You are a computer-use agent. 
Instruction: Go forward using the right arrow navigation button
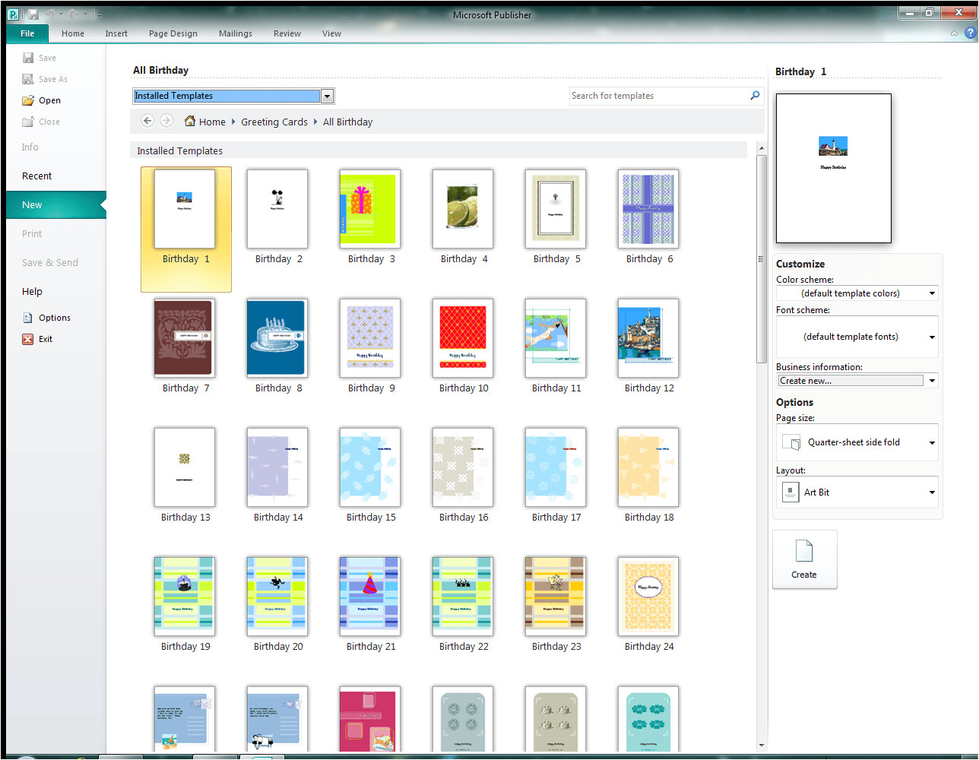pyautogui.click(x=166, y=121)
